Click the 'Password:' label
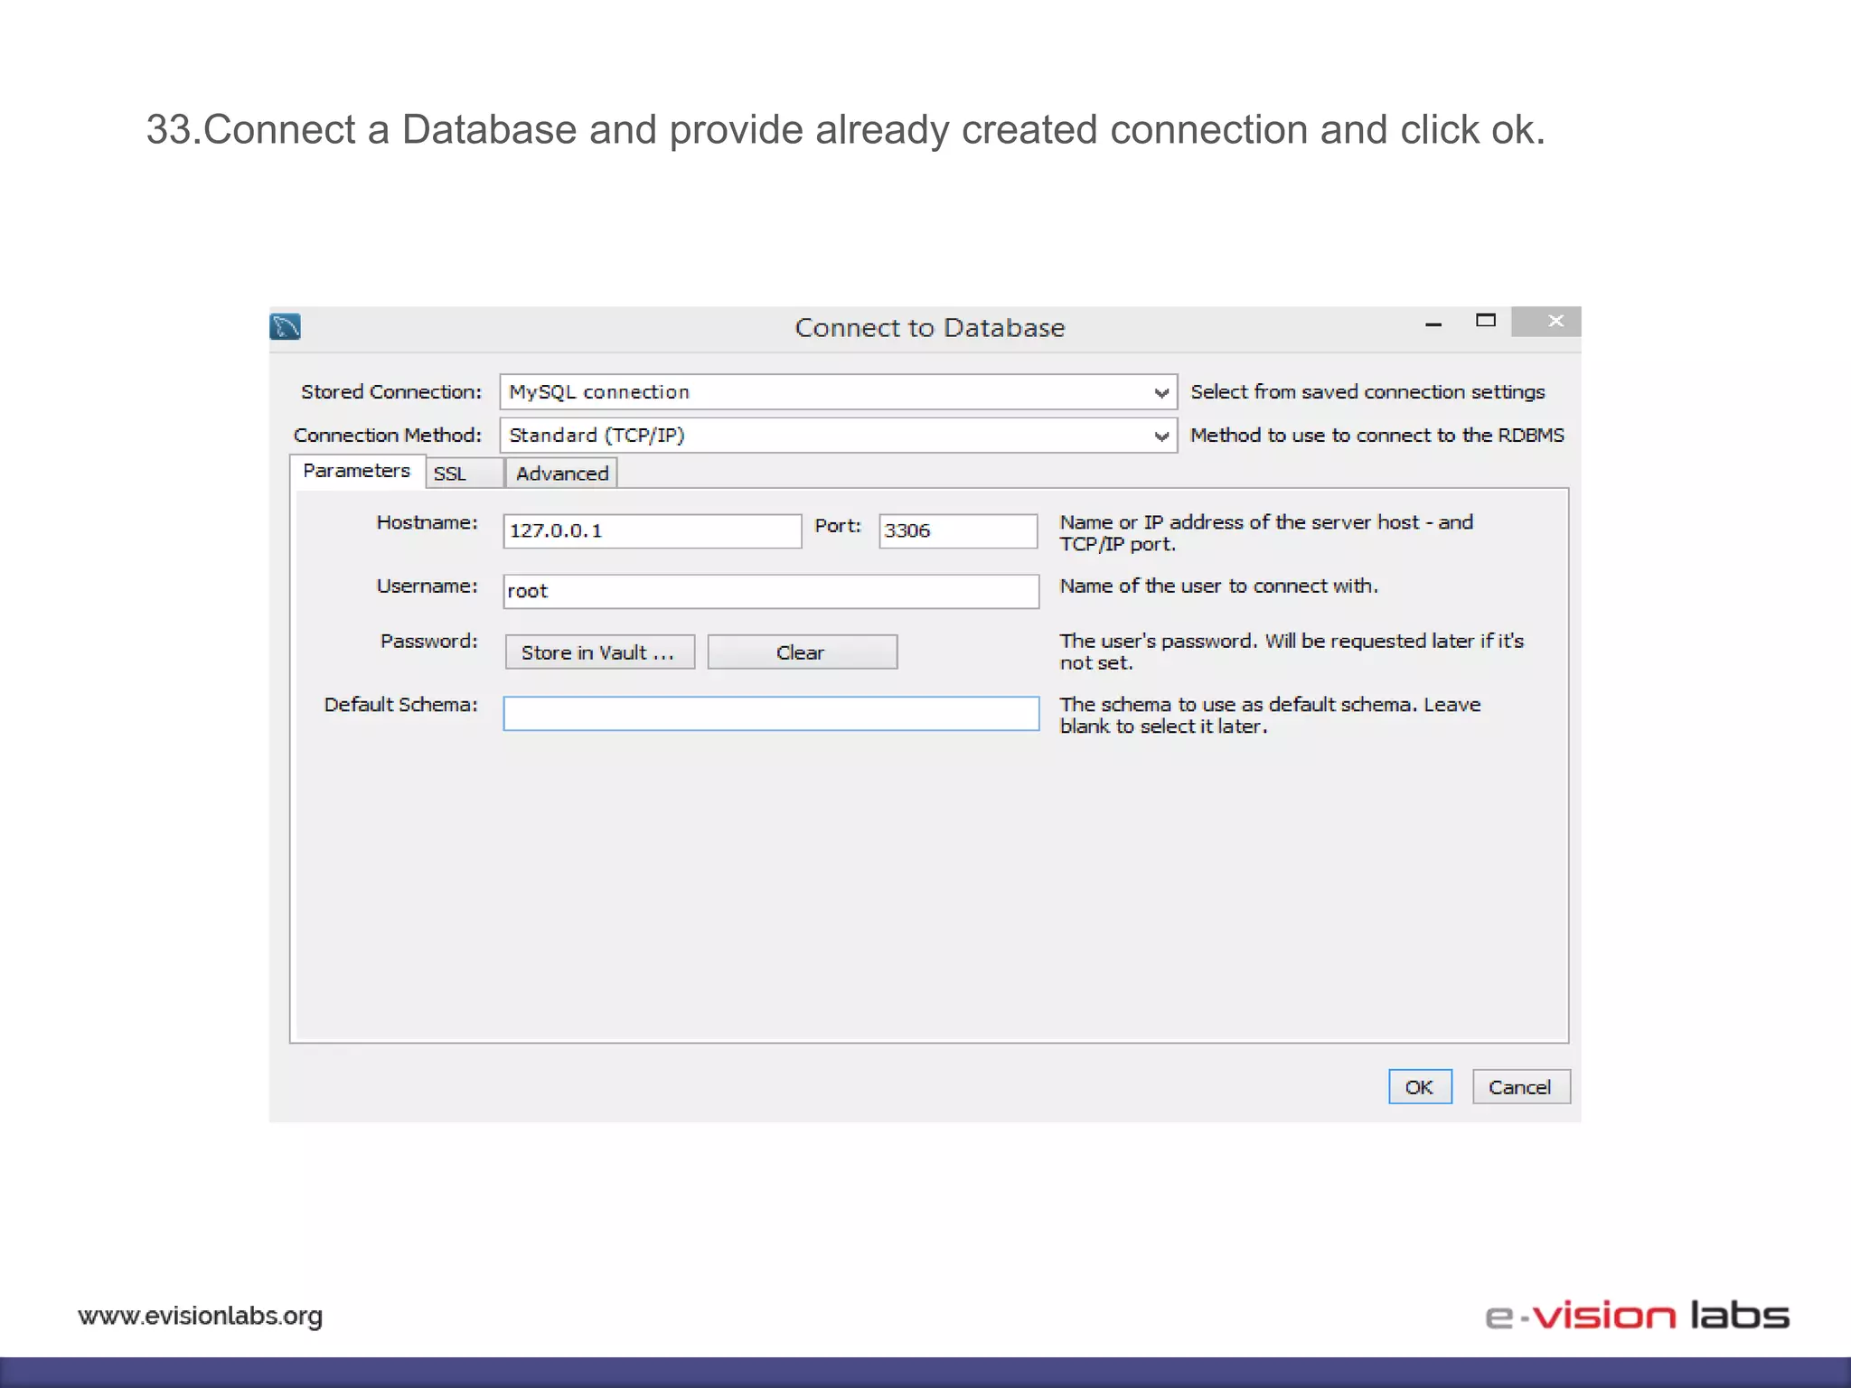Screen dimensions: 1851x1388 pyautogui.click(x=429, y=642)
